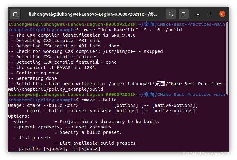Click the 'Generating done' line
This screenshot has width=237, height=160.
pyautogui.click(x=33, y=78)
